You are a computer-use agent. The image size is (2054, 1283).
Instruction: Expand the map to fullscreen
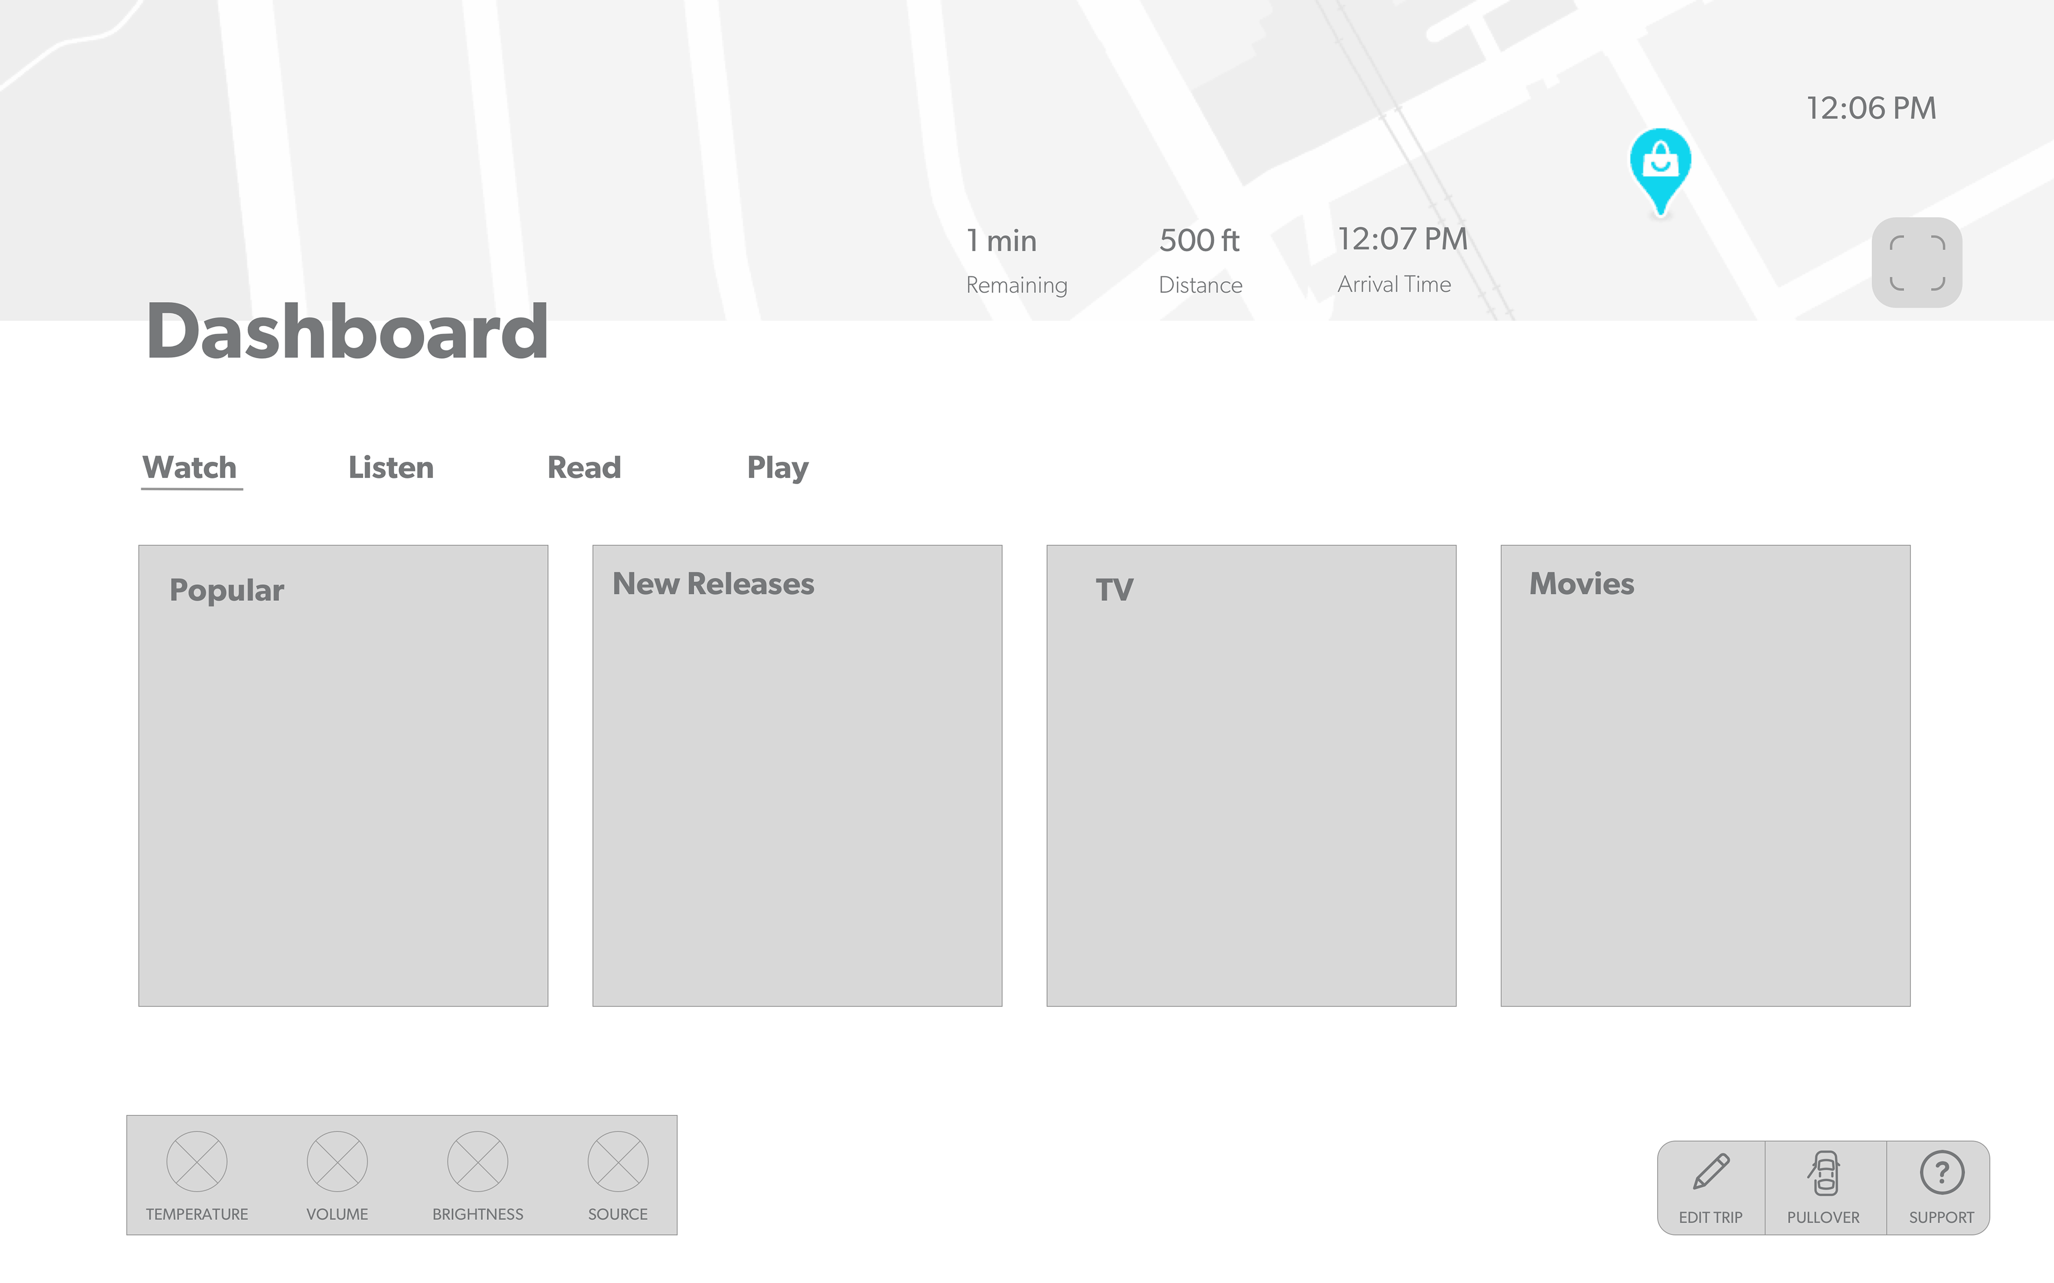click(x=1917, y=263)
